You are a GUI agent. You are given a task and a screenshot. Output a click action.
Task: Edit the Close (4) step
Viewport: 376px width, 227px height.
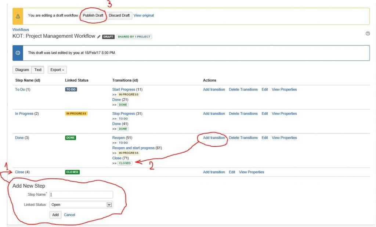[232, 172]
